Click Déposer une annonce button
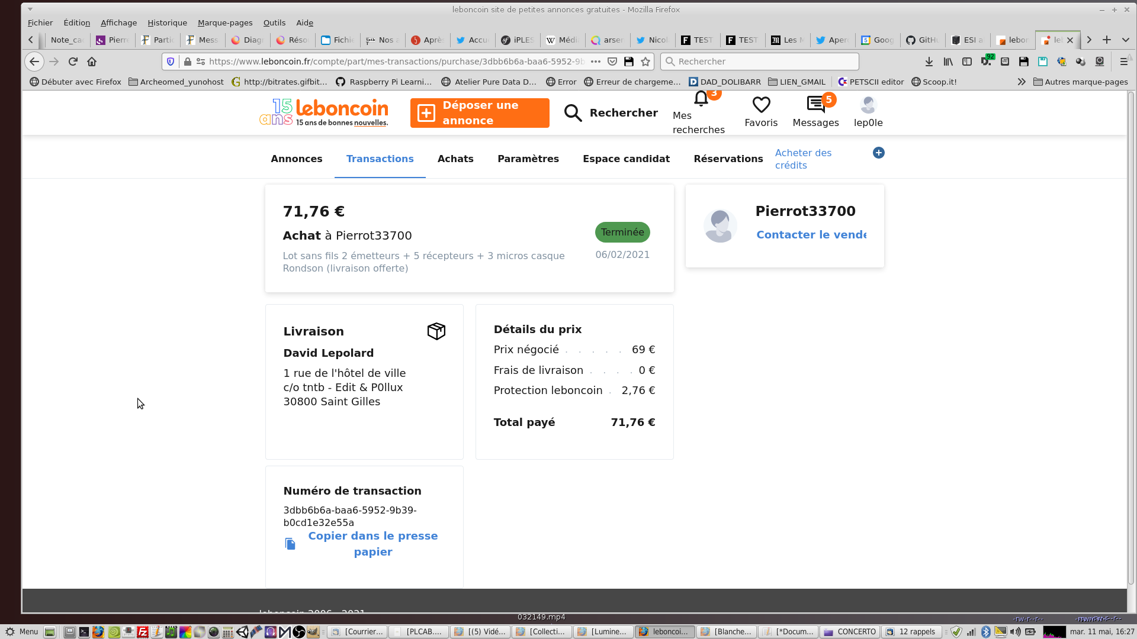This screenshot has width=1137, height=639. [x=480, y=113]
